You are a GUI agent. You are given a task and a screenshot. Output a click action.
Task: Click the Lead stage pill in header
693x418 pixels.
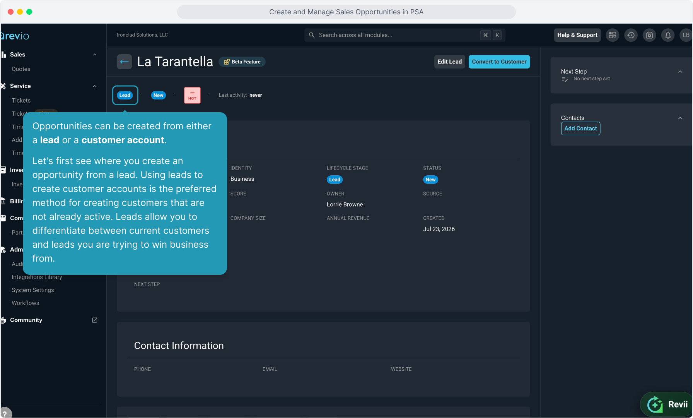[x=125, y=95]
